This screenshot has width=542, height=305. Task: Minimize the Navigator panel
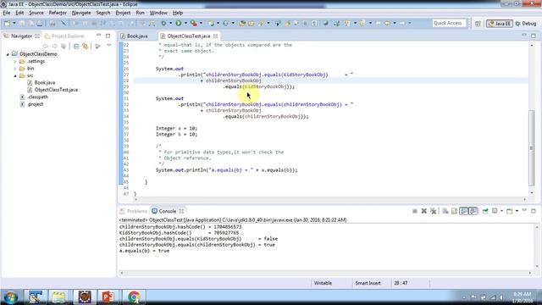[99, 36]
